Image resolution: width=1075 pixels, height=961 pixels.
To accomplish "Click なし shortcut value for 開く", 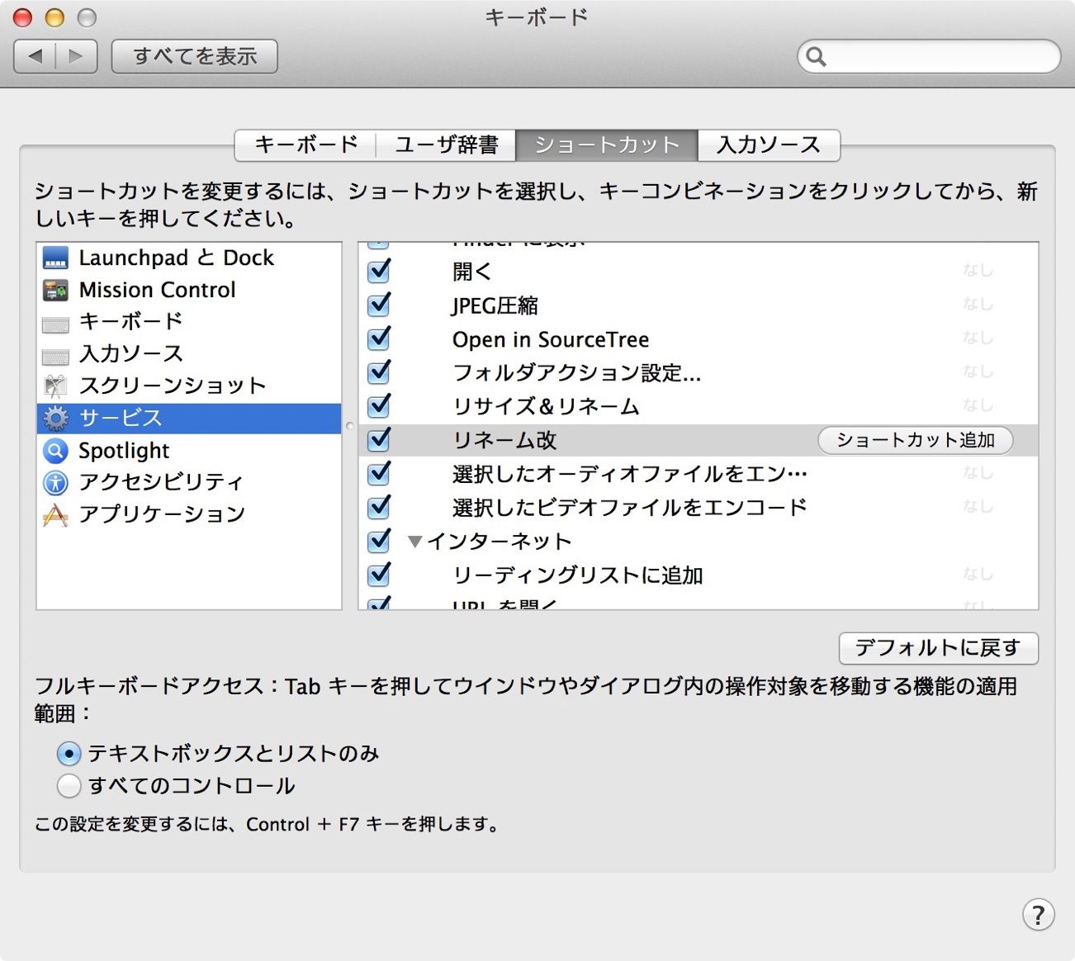I will pyautogui.click(x=978, y=271).
